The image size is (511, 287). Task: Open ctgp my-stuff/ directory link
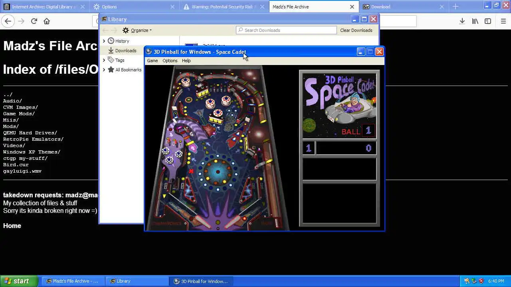pyautogui.click(x=25, y=158)
